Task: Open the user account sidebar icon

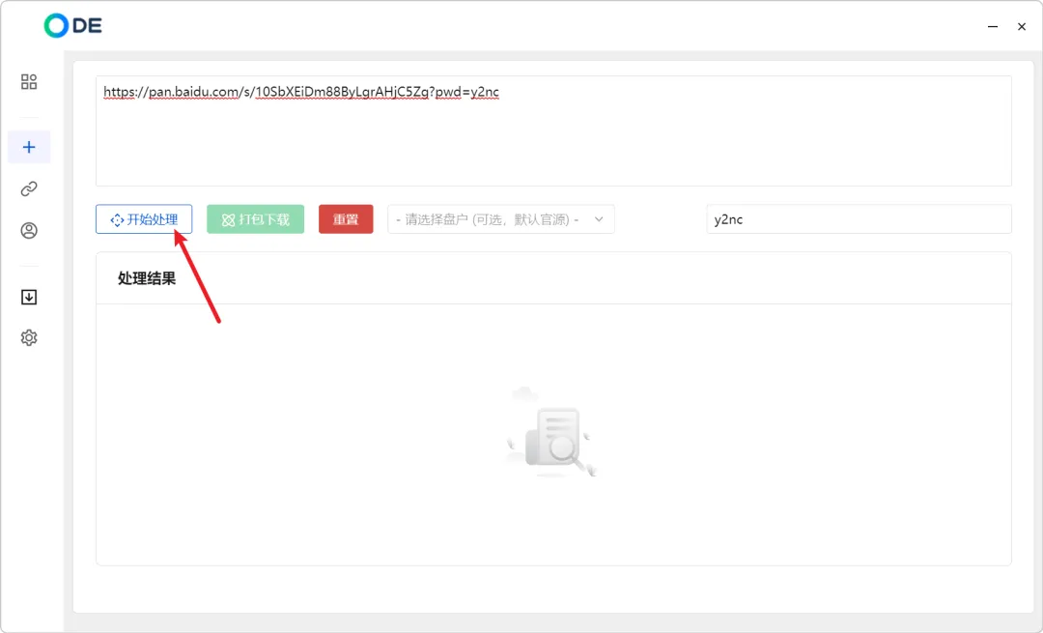Action: click(29, 230)
